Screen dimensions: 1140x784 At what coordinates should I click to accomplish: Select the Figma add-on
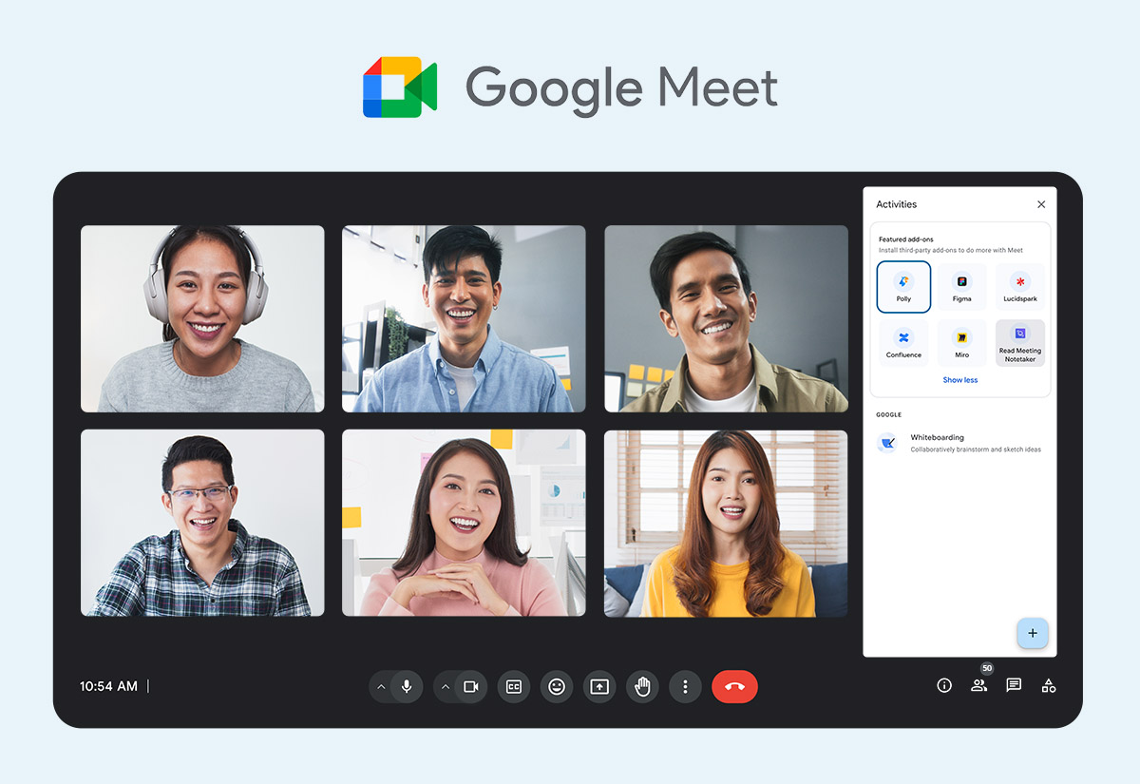[x=961, y=286]
